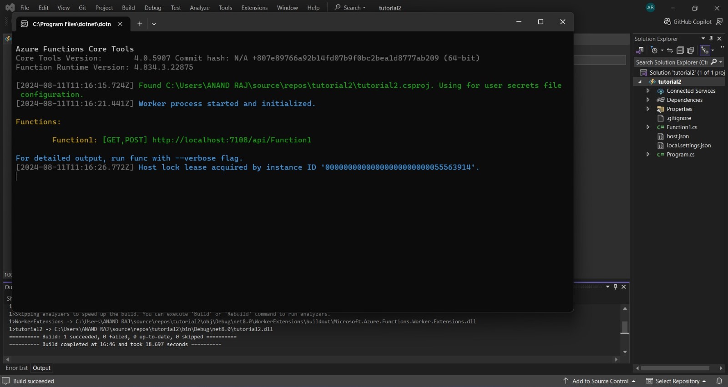
Task: Click the Pending Changes Filter icon
Action: (x=654, y=50)
